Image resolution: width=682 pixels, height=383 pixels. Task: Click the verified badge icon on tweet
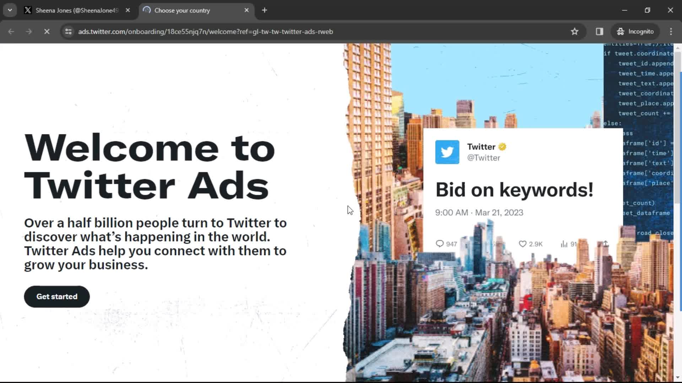tap(502, 146)
